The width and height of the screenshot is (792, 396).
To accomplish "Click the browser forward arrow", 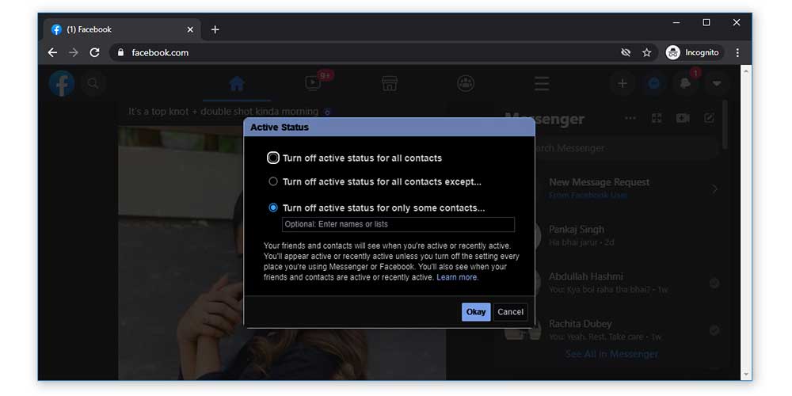I will [x=74, y=52].
